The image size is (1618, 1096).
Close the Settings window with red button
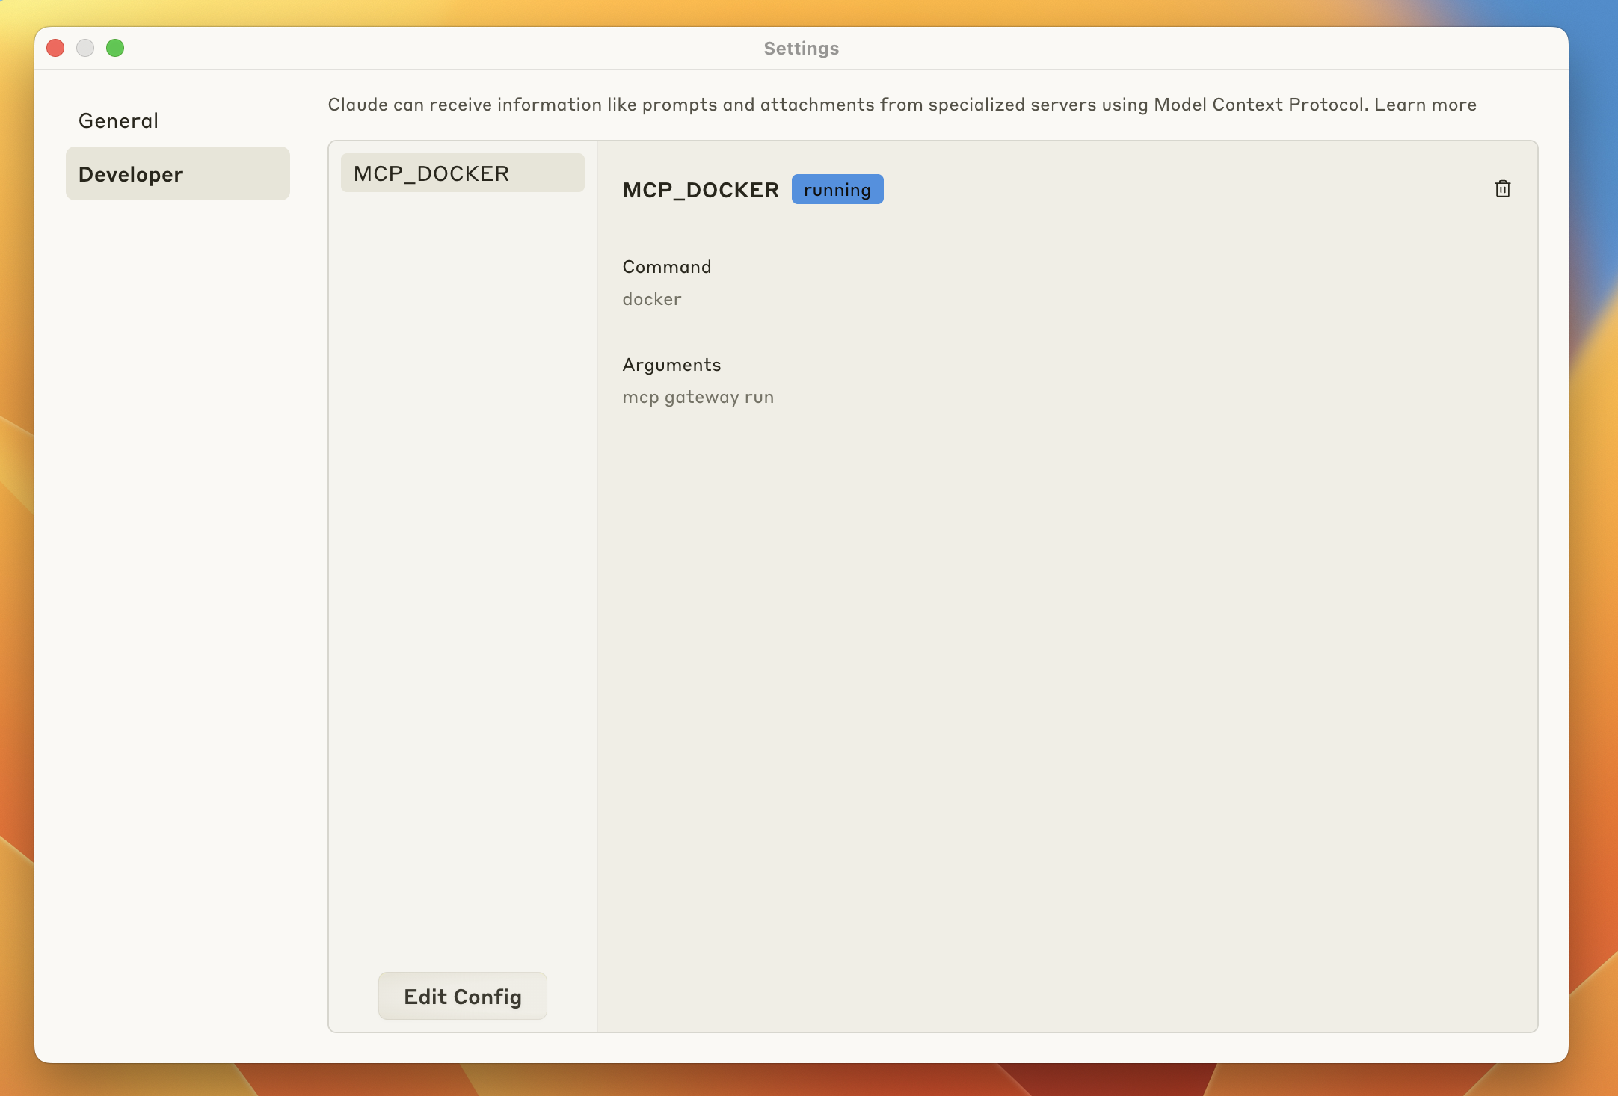[55, 48]
